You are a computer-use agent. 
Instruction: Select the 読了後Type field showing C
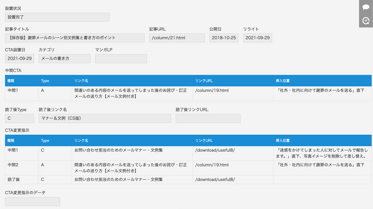19,118
